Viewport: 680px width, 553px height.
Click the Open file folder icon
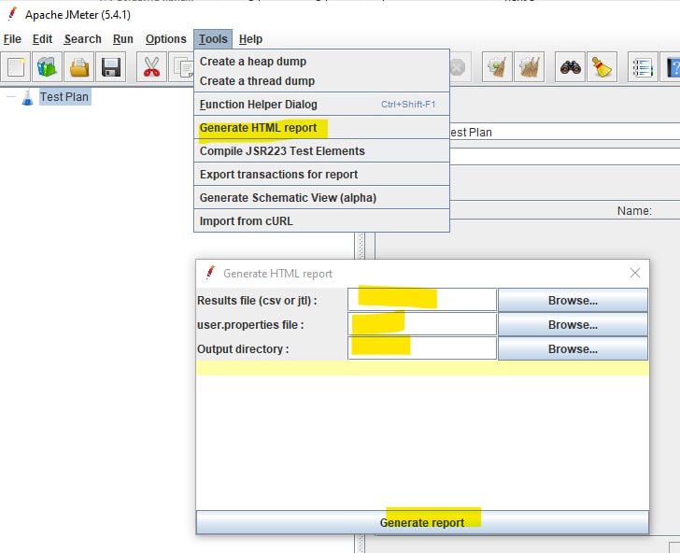click(79, 67)
